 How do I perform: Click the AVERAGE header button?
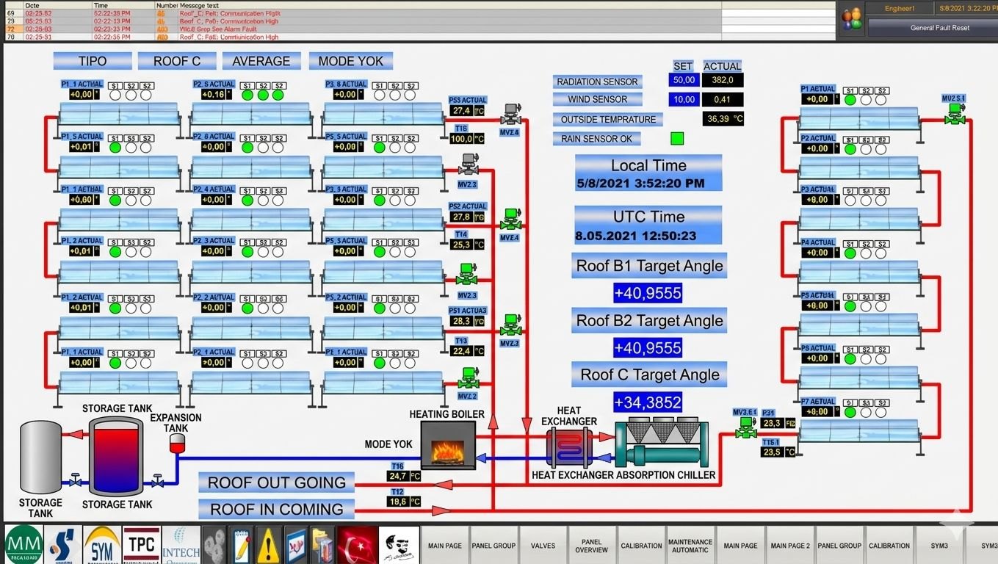coord(261,61)
